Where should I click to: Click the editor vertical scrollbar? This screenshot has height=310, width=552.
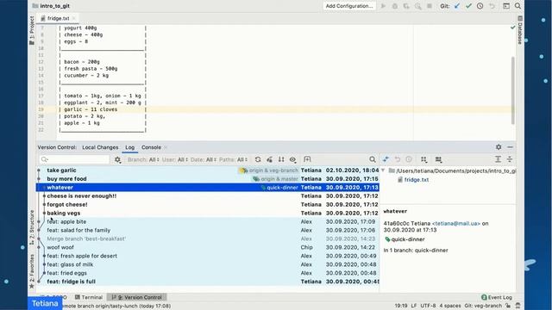(513, 90)
